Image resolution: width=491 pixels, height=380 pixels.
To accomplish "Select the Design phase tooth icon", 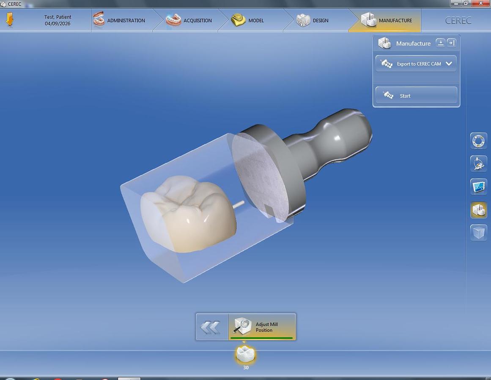I will (x=303, y=20).
